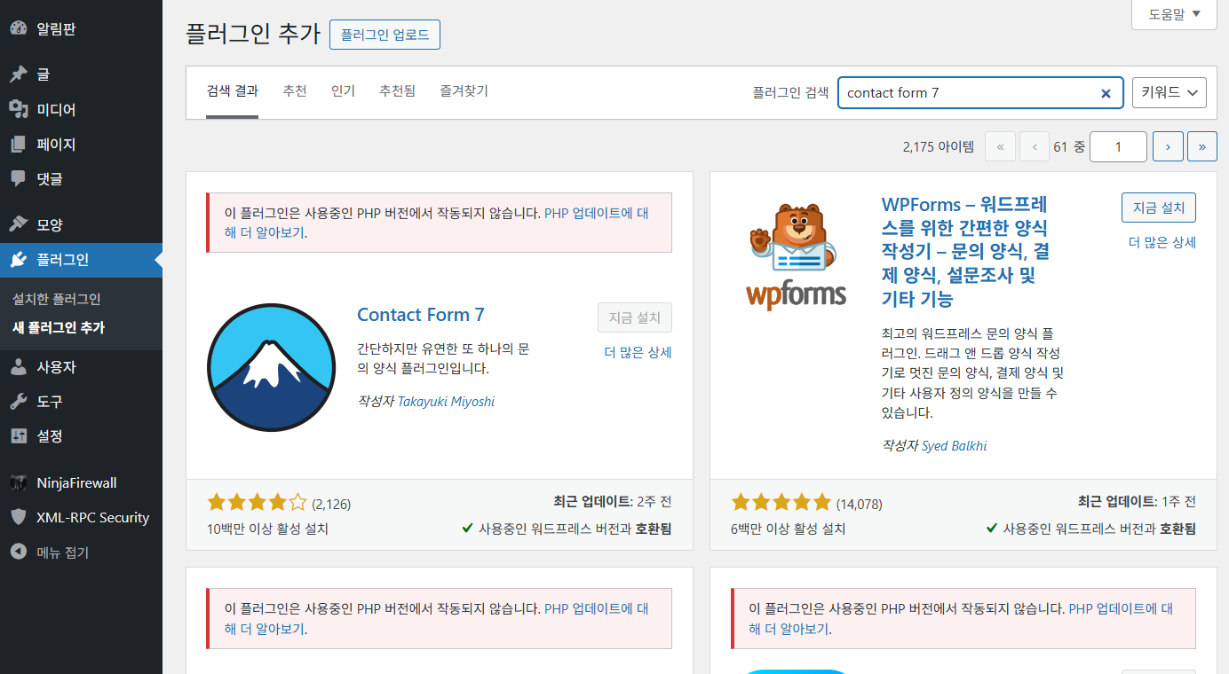Open 더 많은 상세 for Contact Form 7
Image resolution: width=1229 pixels, height=674 pixels.
tap(638, 352)
